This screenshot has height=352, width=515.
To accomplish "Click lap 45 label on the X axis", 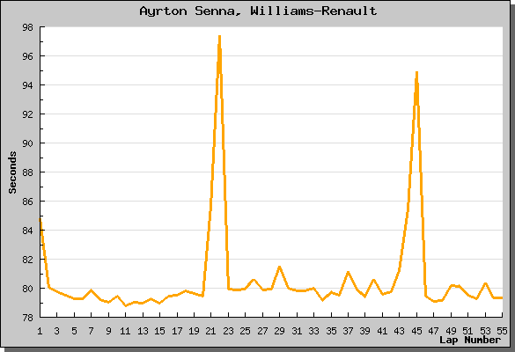I will point(416,331).
